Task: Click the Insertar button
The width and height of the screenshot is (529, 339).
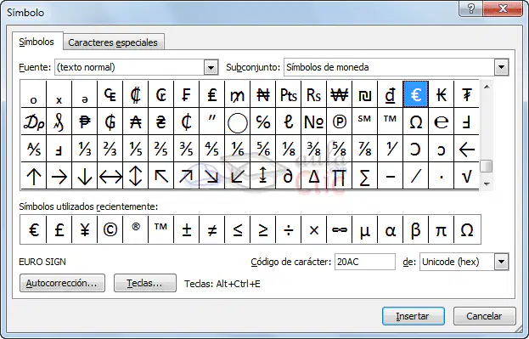Action: pos(414,316)
